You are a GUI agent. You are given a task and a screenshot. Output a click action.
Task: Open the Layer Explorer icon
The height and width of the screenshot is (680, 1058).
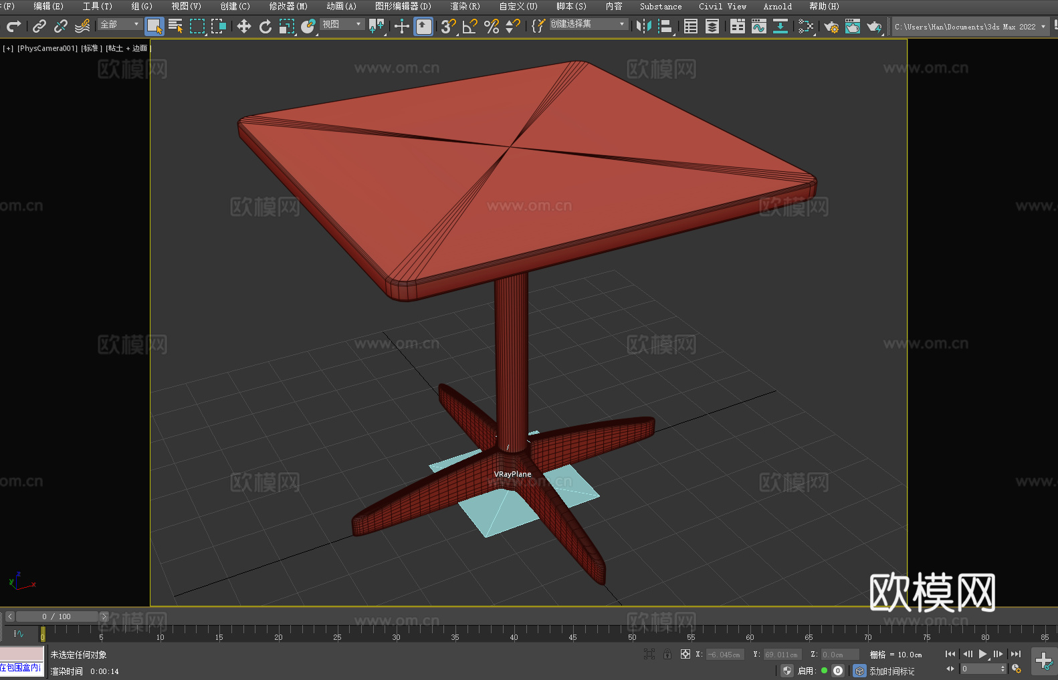pyautogui.click(x=712, y=26)
